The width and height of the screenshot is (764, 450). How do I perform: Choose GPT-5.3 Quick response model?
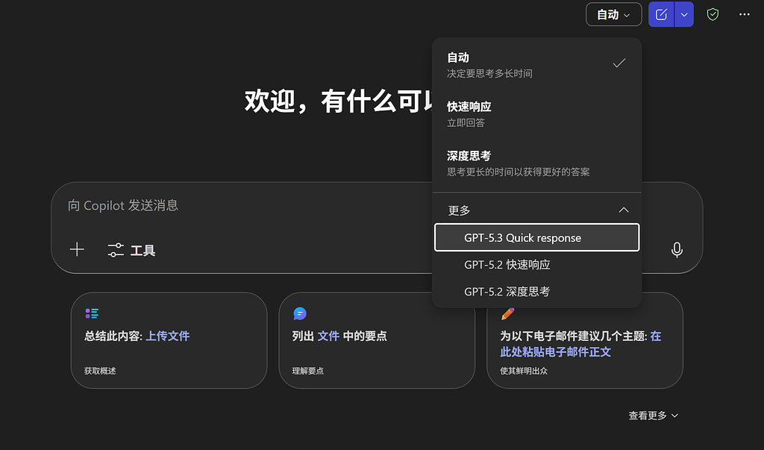(537, 237)
